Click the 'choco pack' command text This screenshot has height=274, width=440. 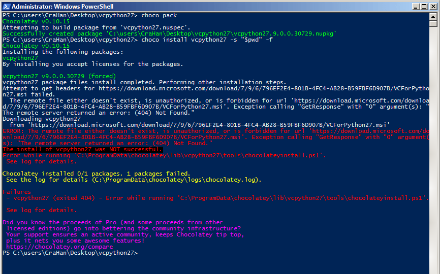(159, 15)
